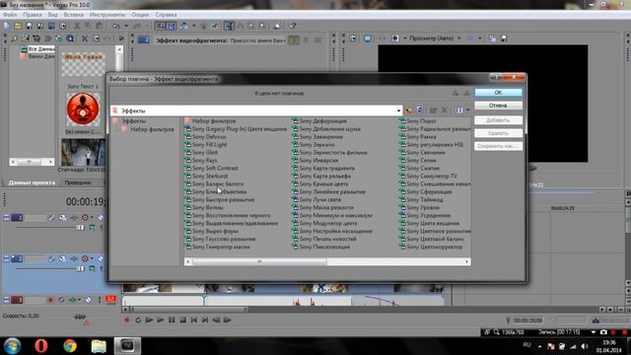This screenshot has height=355, width=631.
Task: Click the media search magnifier in Project Media
Action: (70, 38)
